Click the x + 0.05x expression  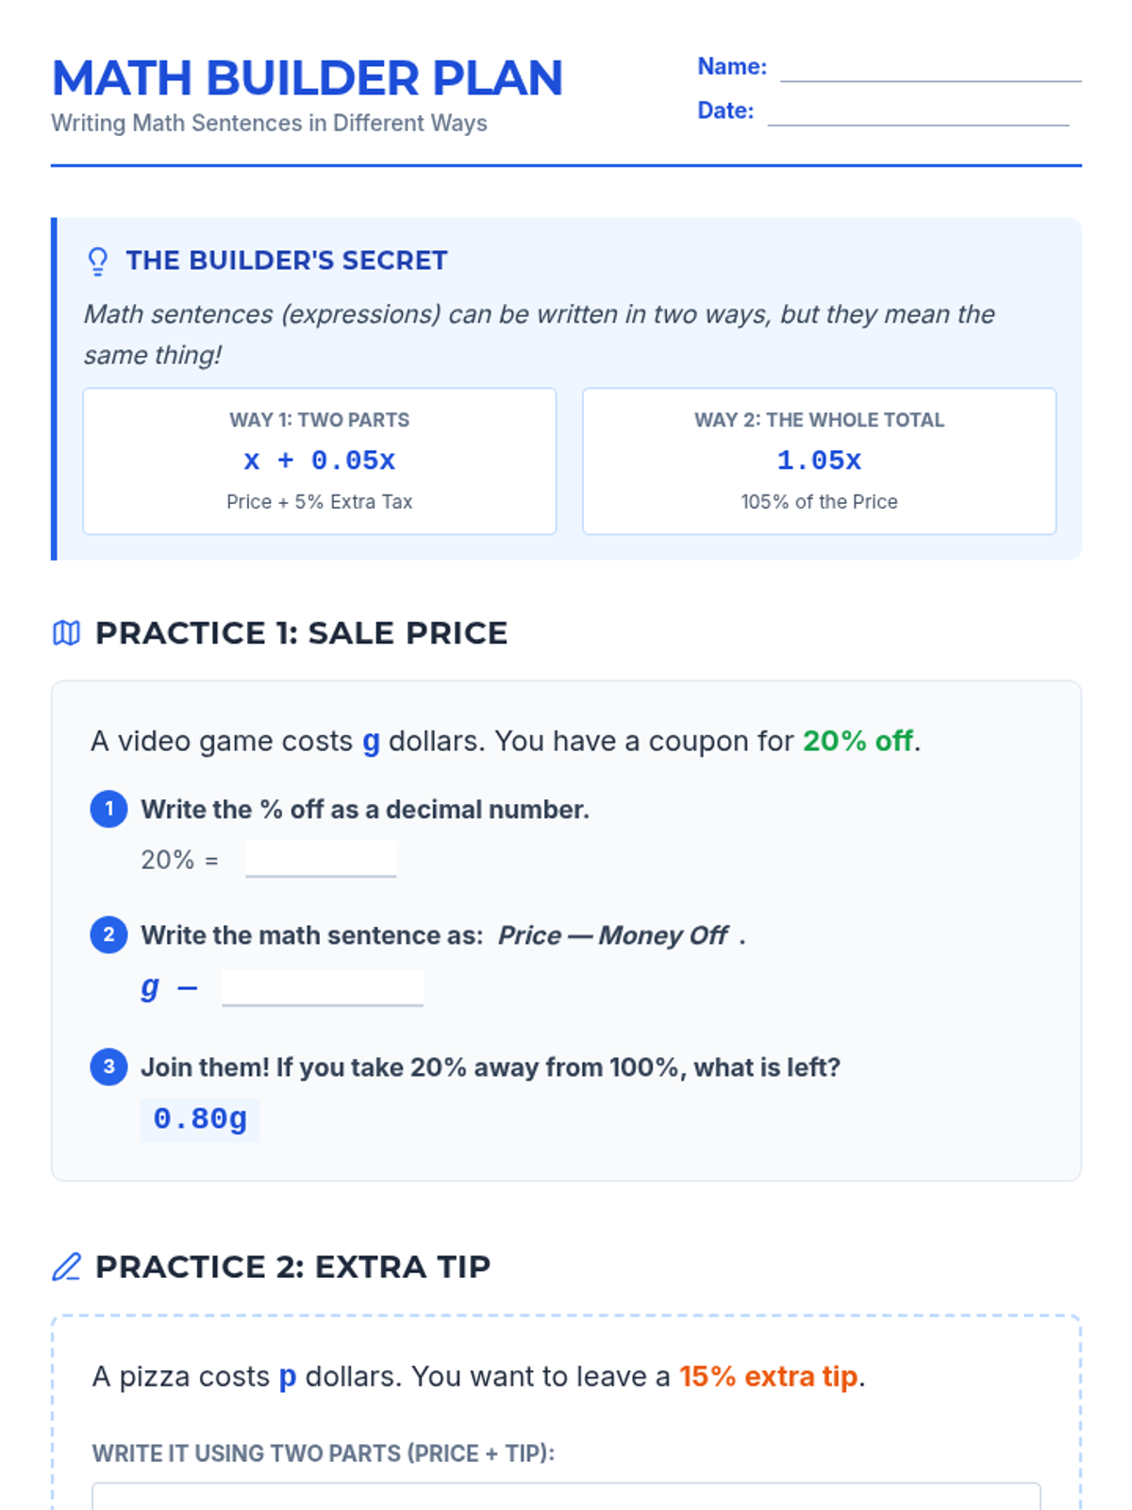pos(320,461)
